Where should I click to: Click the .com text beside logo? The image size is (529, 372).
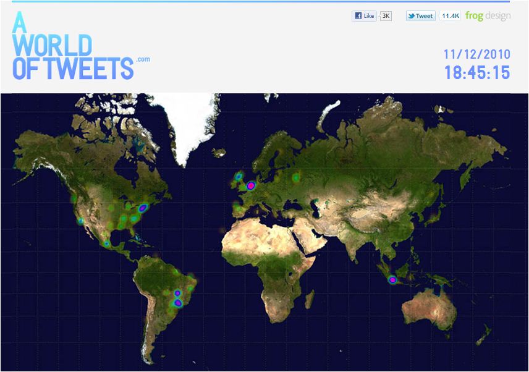tap(143, 59)
